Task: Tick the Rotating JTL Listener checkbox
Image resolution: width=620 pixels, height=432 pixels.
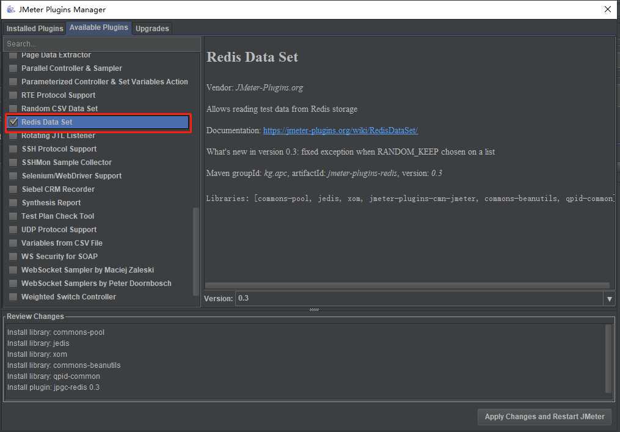Action: (x=13, y=136)
